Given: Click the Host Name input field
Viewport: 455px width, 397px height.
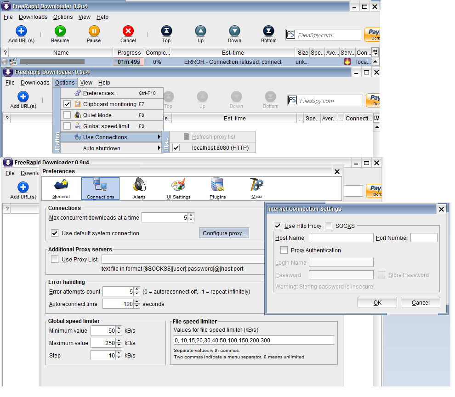Looking at the screenshot, I should point(341,238).
